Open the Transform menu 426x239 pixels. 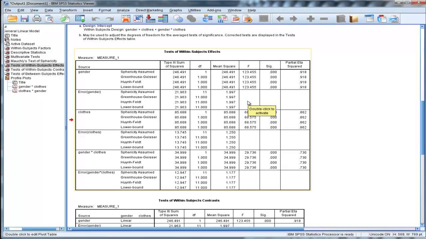pos(68,10)
